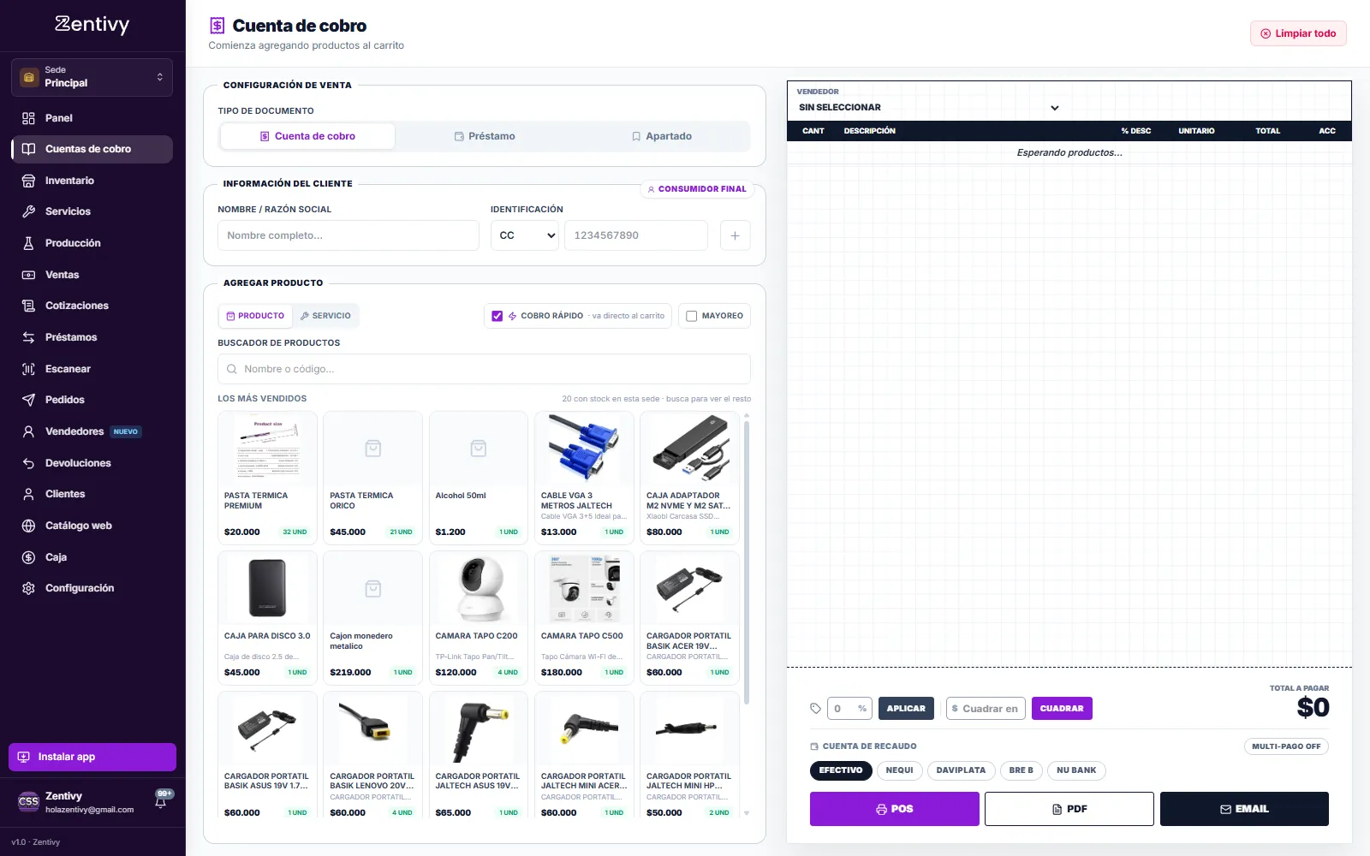Switch to Préstamo document type
Image resolution: width=1370 pixels, height=856 pixels.
pyautogui.click(x=485, y=136)
